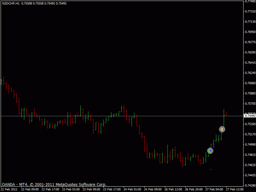Click the 23 Feb 09:00 time label

point(91,190)
